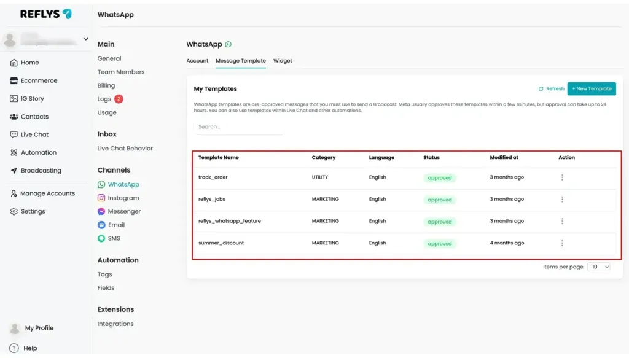Switch to the Widget tab
The width and height of the screenshot is (629, 358).
(283, 61)
